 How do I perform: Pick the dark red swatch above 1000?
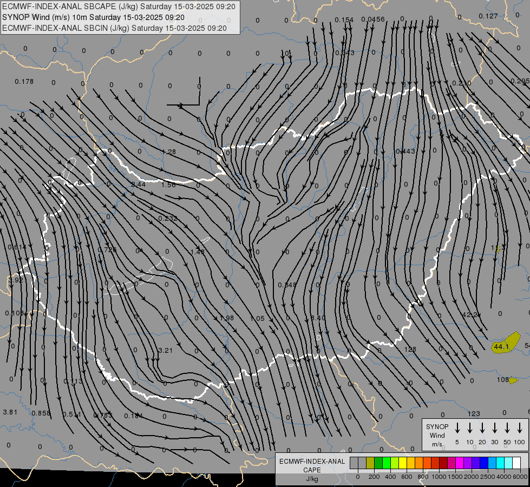click(443, 463)
